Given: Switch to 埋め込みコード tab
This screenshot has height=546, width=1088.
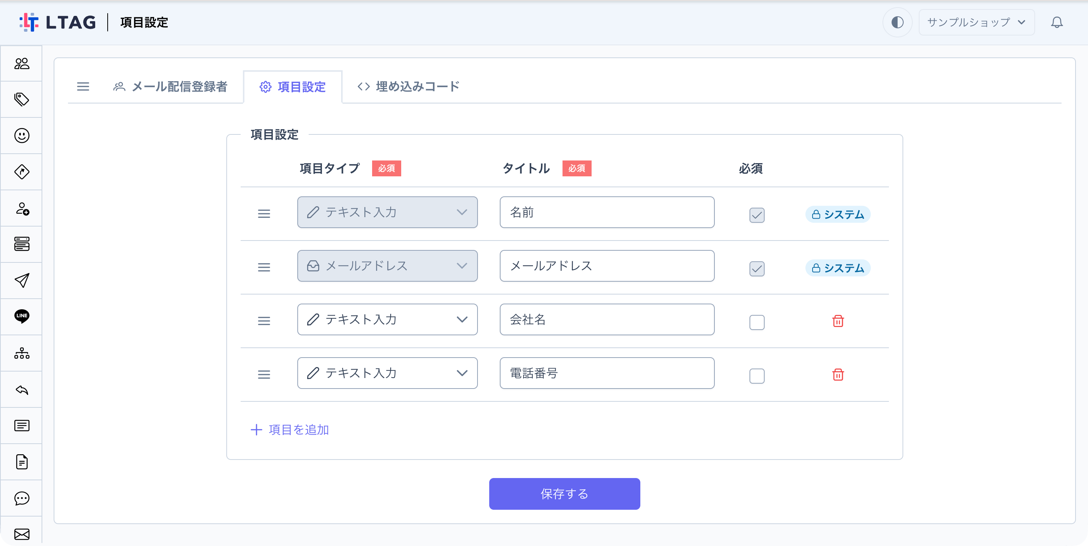Looking at the screenshot, I should pos(408,86).
